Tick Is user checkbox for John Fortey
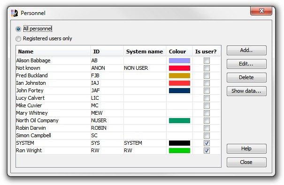 (207, 90)
